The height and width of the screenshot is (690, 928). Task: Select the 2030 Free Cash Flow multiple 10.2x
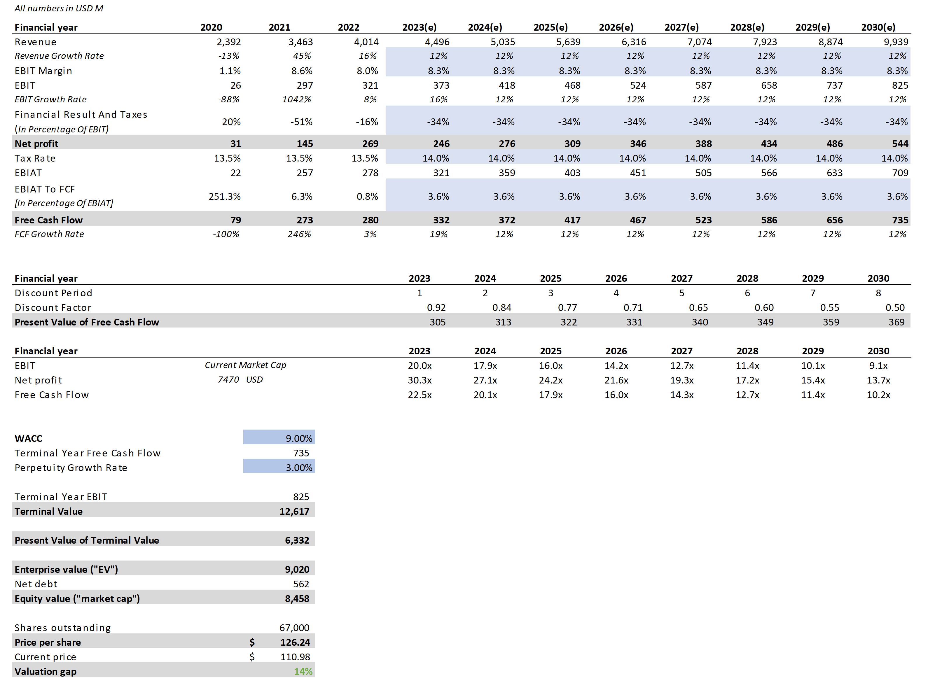tap(878, 395)
